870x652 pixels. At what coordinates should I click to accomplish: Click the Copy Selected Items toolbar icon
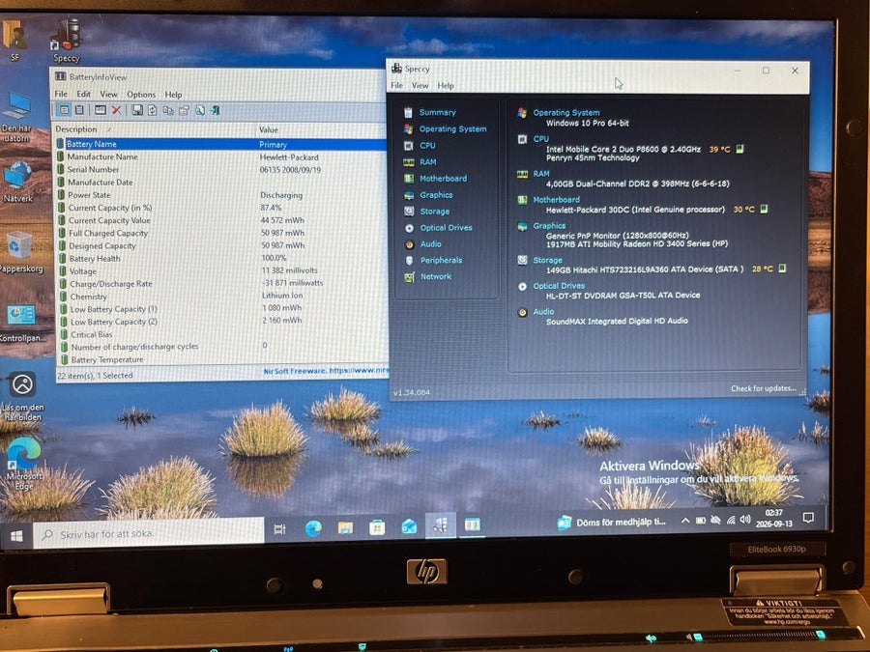coord(168,110)
